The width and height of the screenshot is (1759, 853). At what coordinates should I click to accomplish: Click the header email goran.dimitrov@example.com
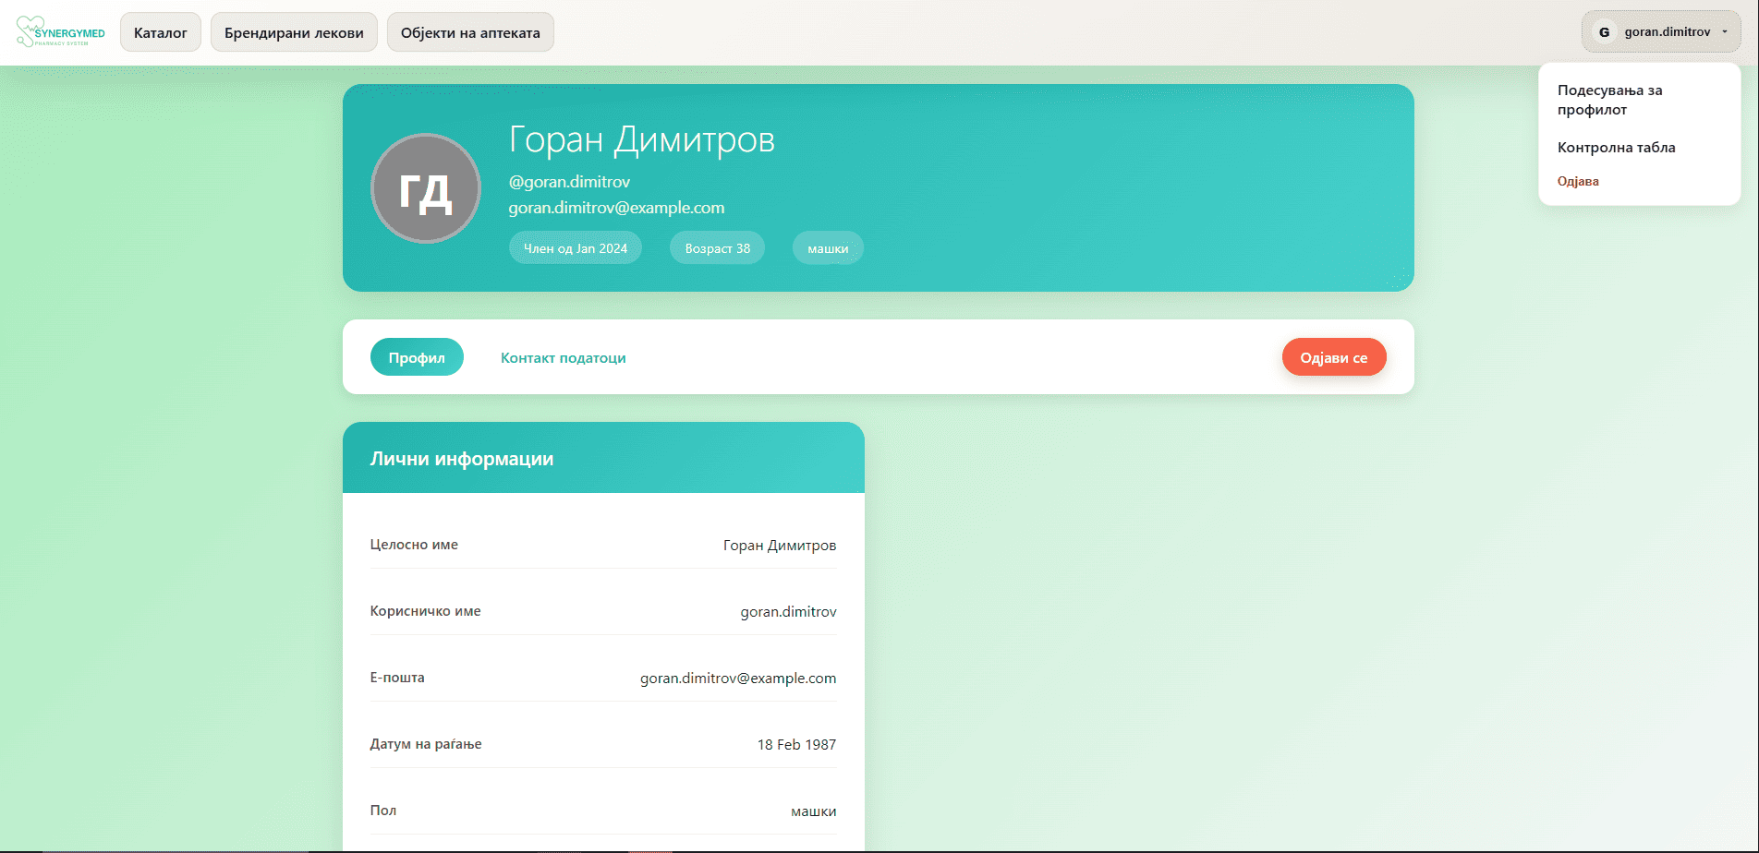pos(616,208)
